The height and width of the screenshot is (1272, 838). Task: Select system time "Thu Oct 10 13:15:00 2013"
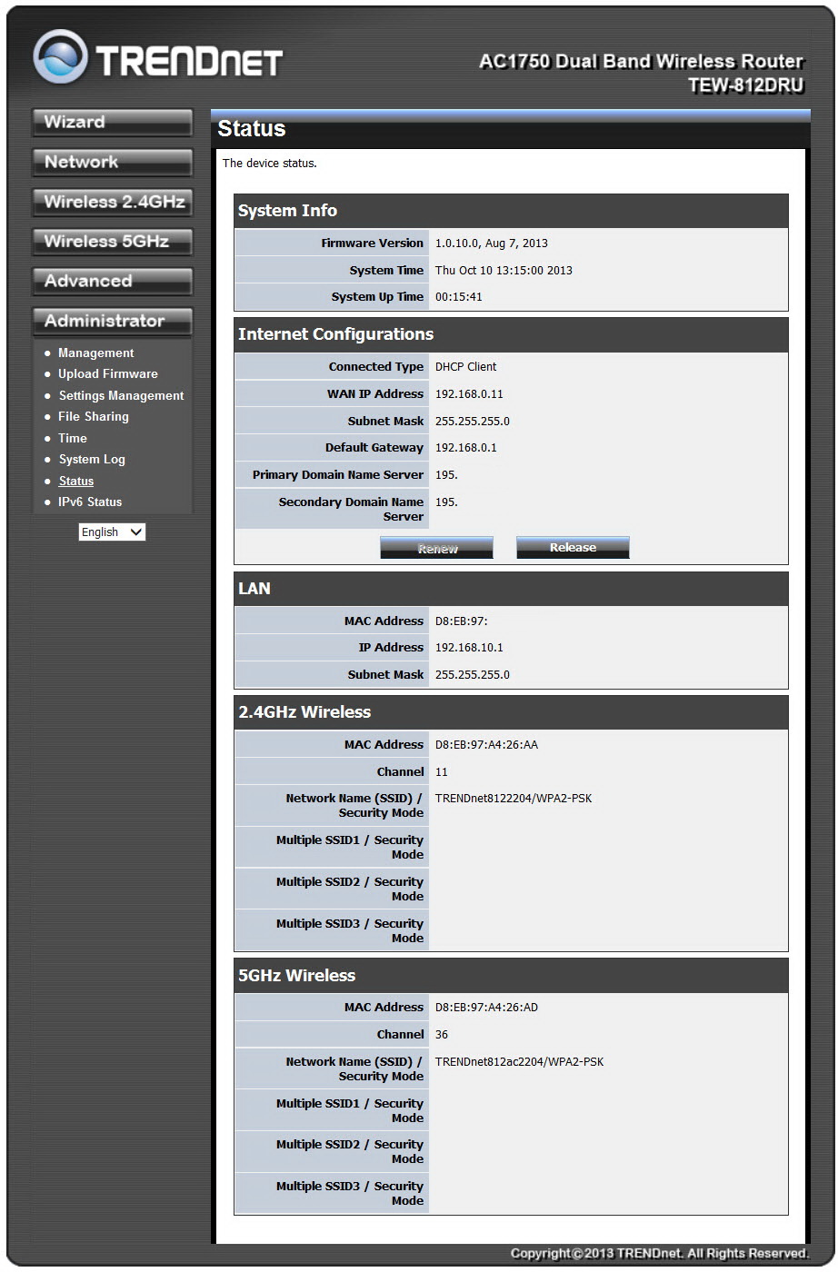pos(504,271)
